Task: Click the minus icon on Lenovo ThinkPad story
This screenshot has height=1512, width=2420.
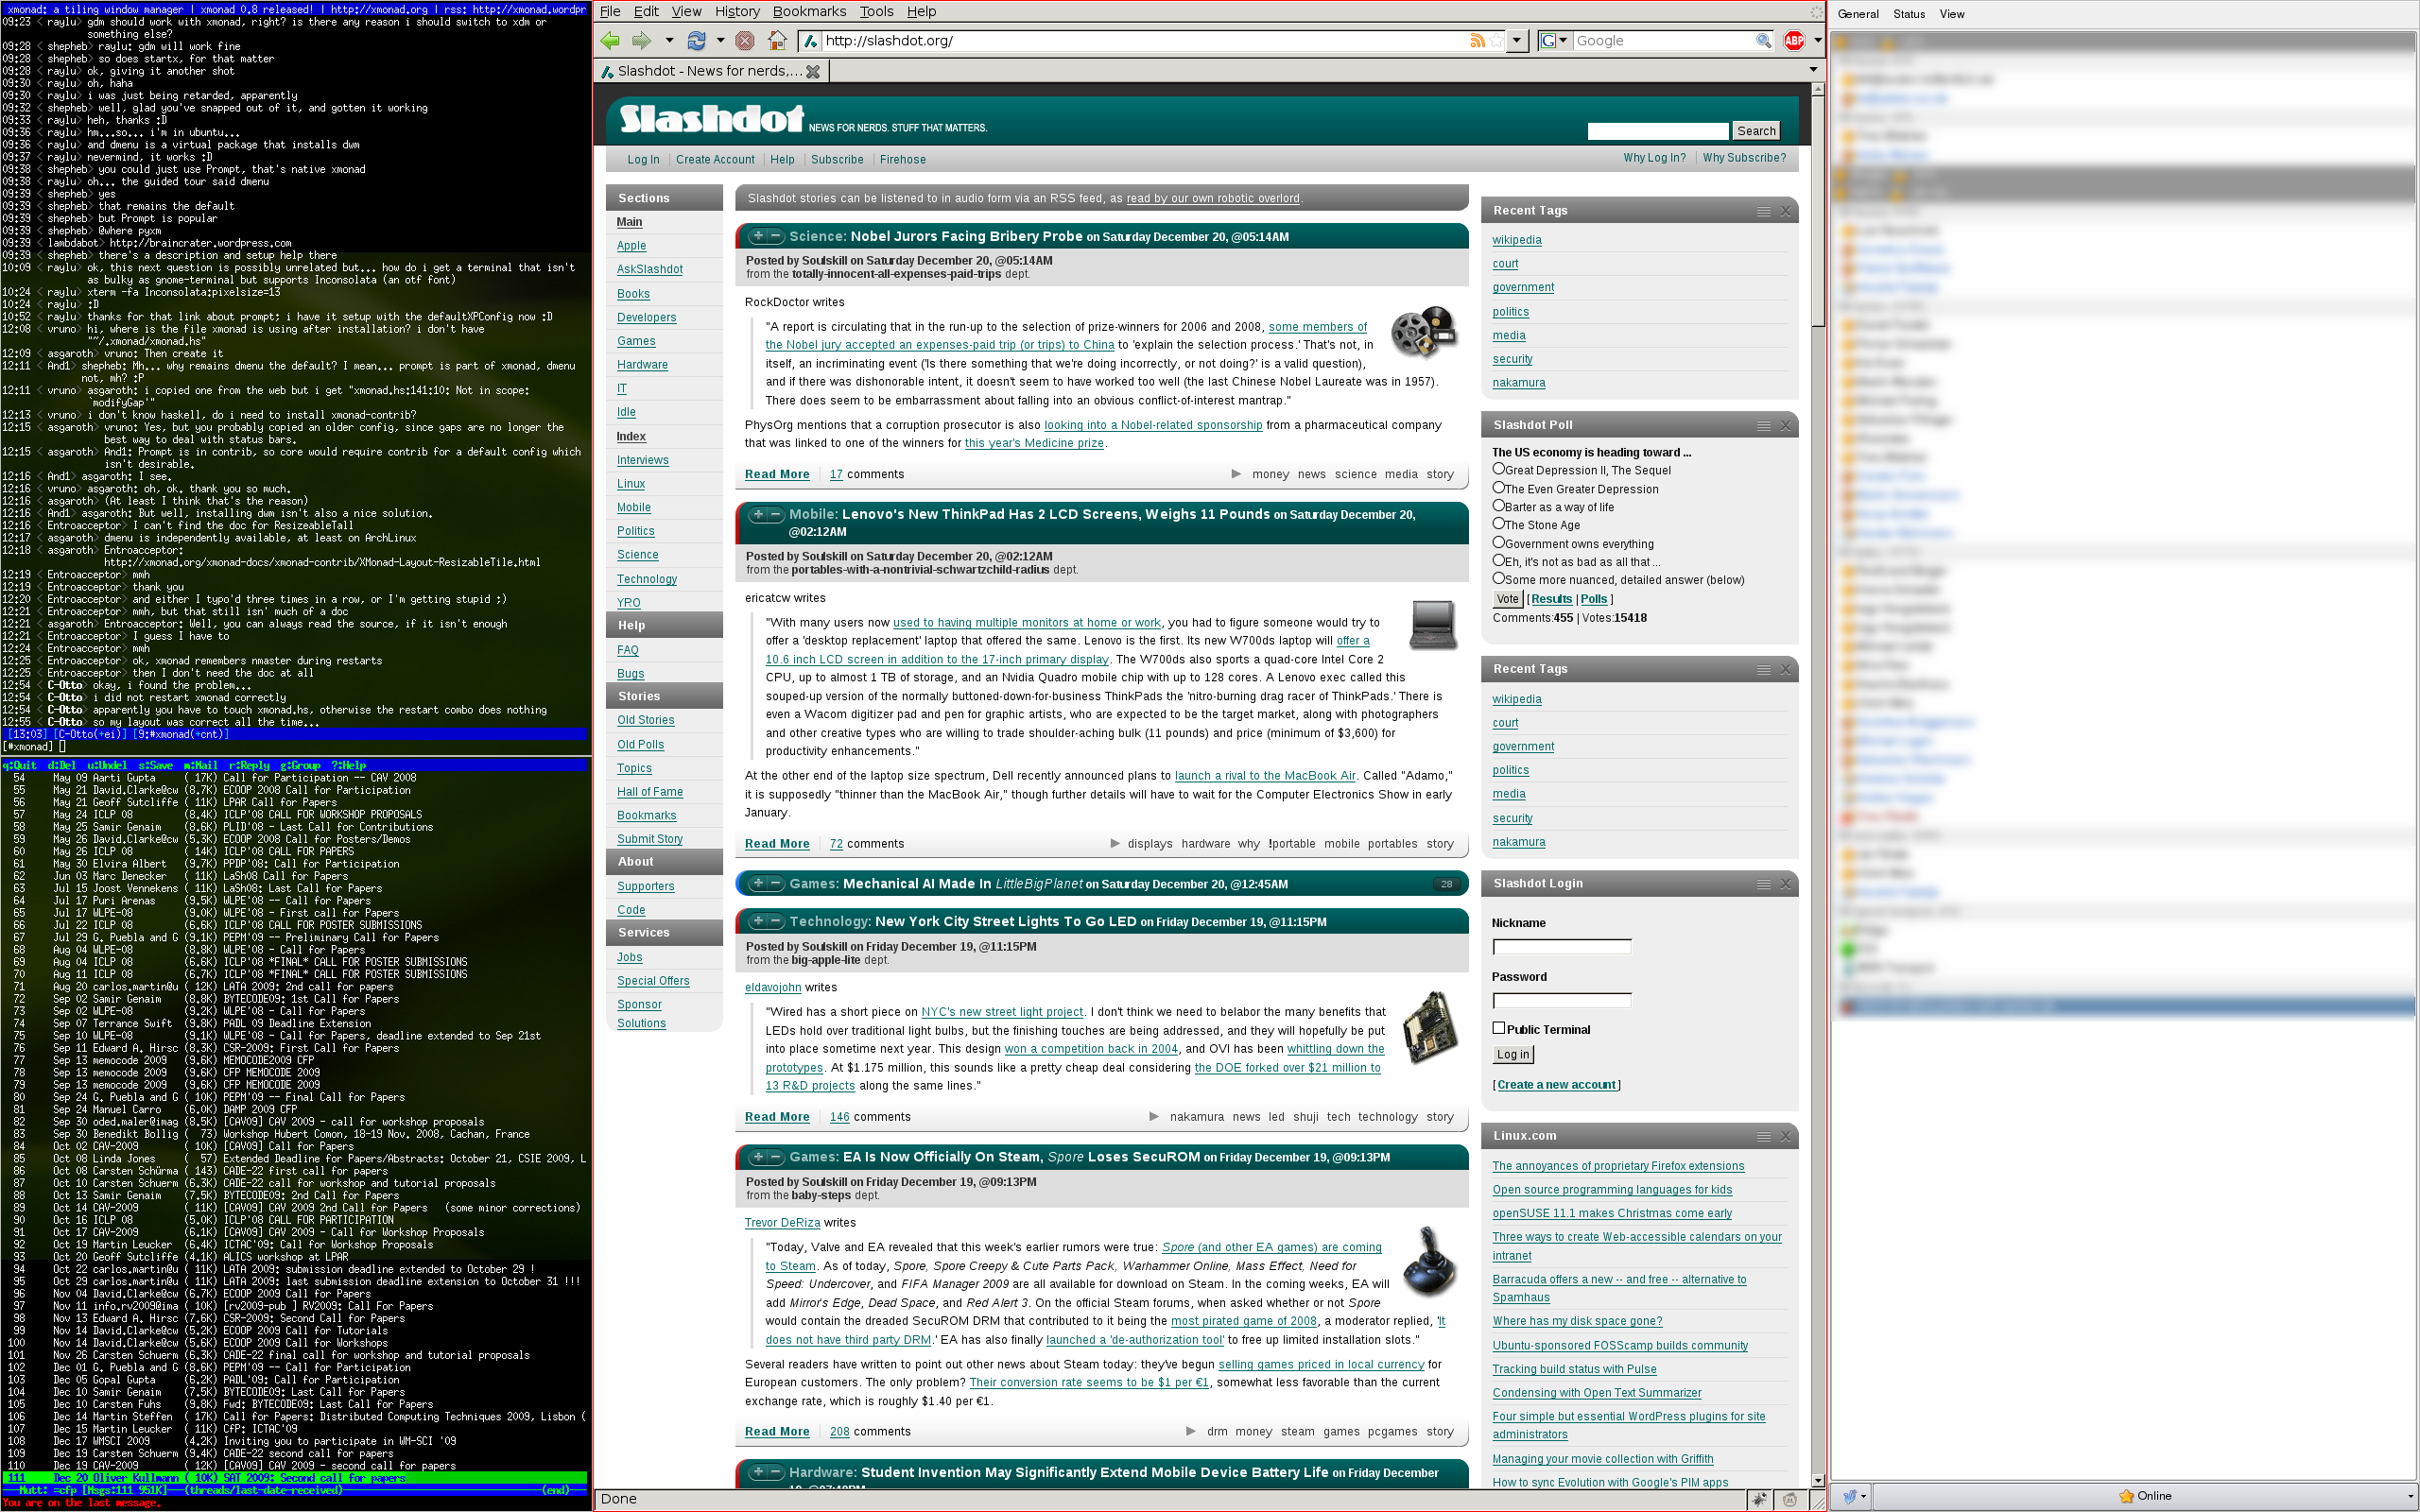Action: click(x=775, y=515)
